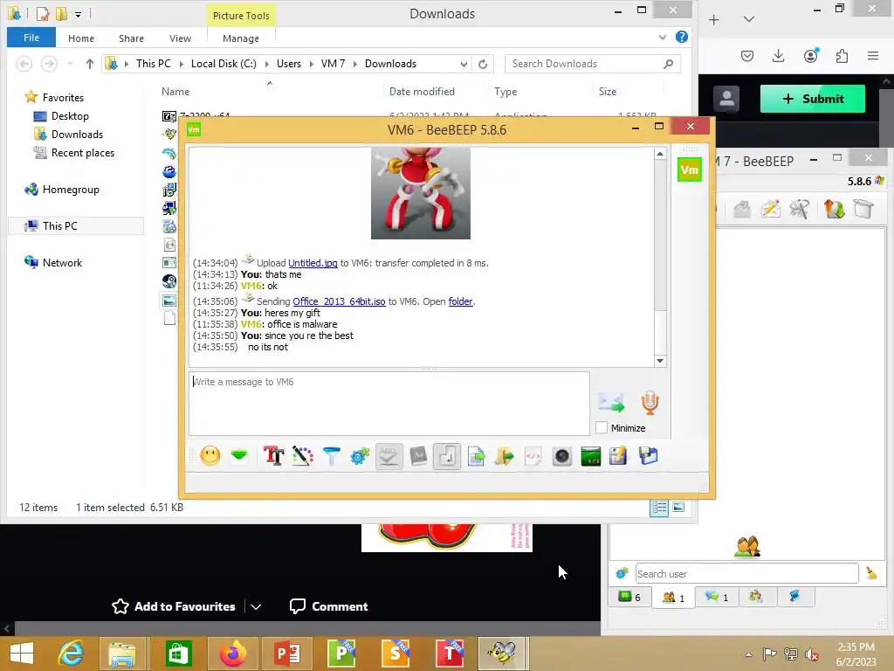Expand the explorer ribbon chevron

663,37
